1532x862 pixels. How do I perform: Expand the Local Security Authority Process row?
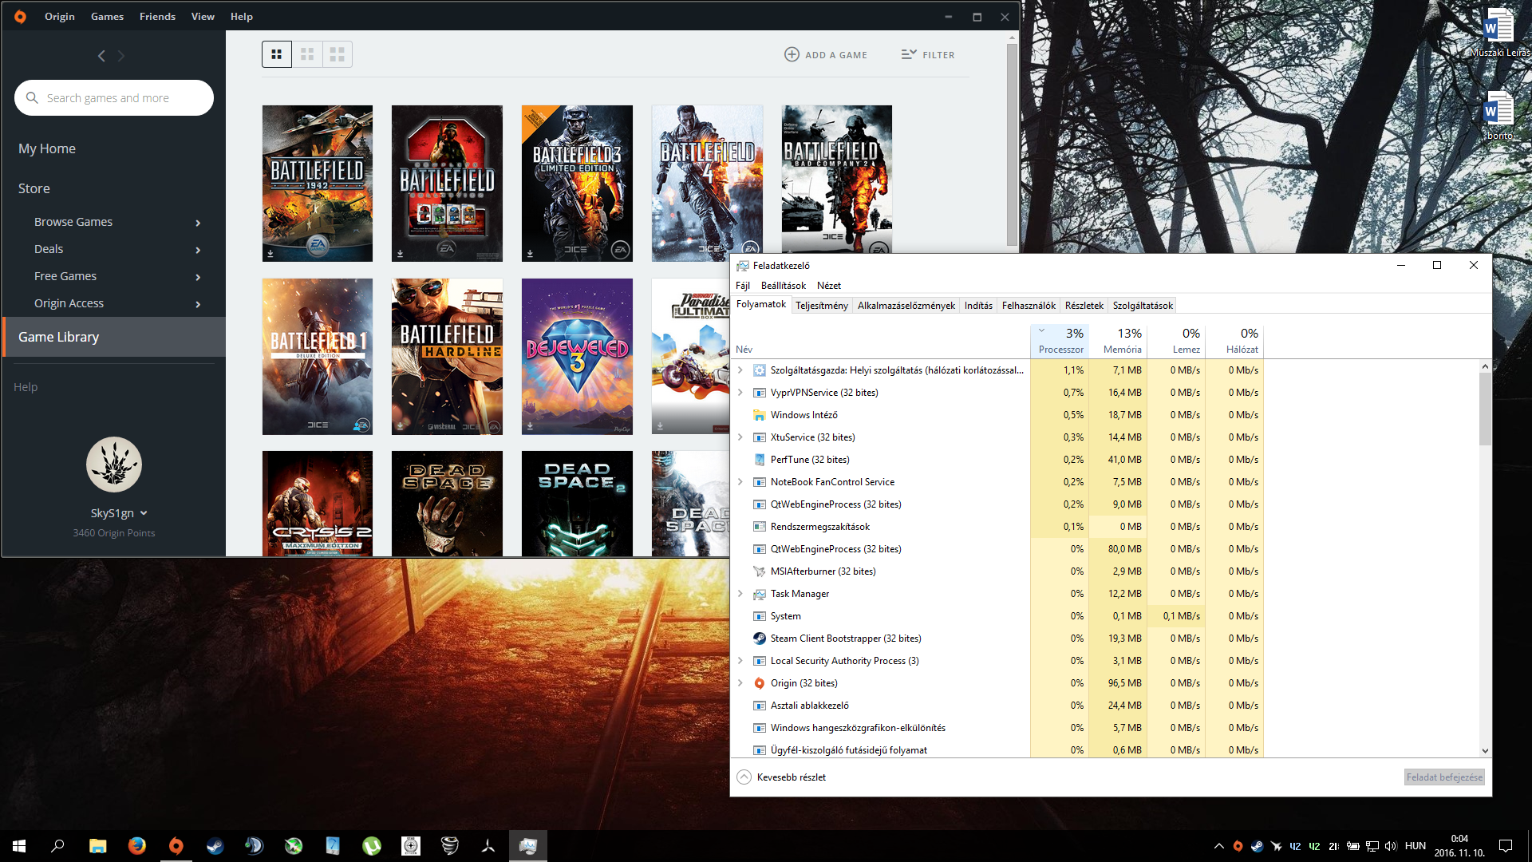pyautogui.click(x=740, y=661)
